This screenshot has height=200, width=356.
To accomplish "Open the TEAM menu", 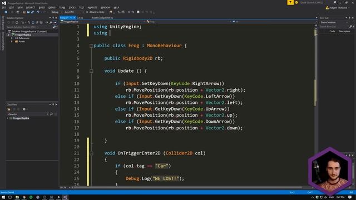I will tap(62, 7).
